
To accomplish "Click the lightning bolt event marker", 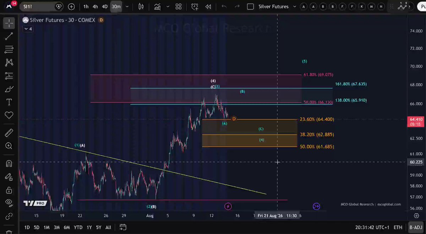I will (228, 206).
